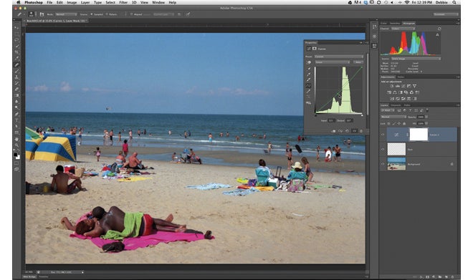Open the Mode dropdown in options bar

click(66, 14)
